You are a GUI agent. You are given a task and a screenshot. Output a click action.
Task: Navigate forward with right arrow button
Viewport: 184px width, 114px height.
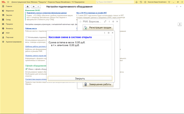[38, 7]
